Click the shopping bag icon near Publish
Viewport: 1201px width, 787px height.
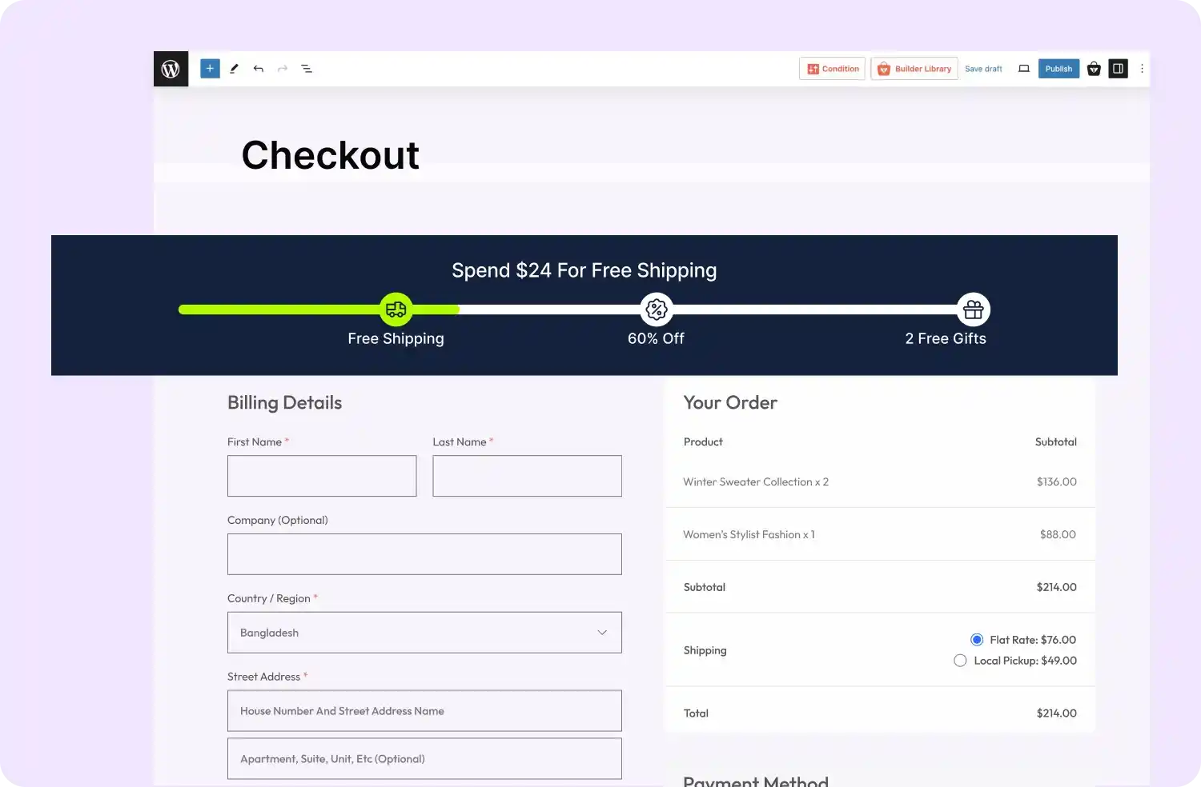1094,69
